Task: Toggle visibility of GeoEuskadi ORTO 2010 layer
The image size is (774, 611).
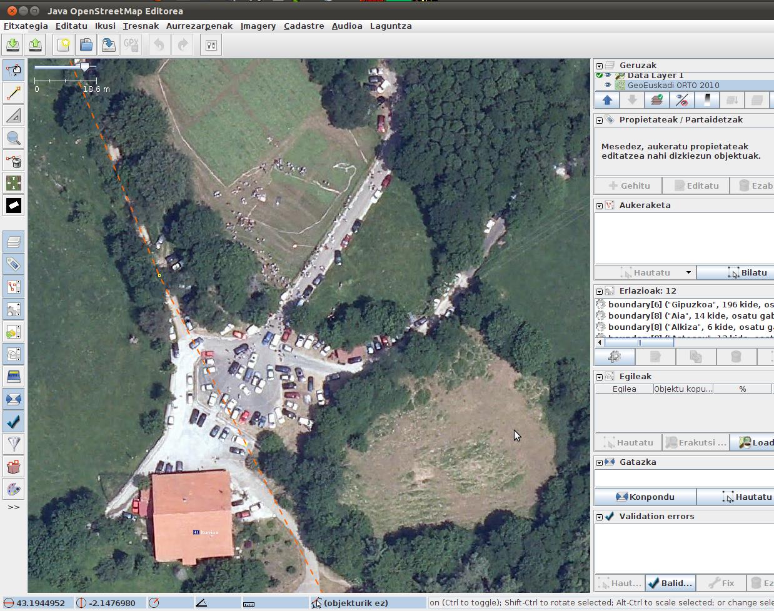Action: (608, 86)
